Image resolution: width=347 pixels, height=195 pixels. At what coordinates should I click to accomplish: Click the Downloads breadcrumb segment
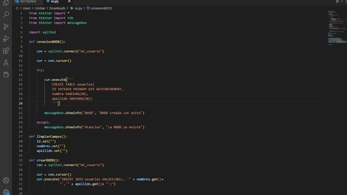click(x=57, y=8)
